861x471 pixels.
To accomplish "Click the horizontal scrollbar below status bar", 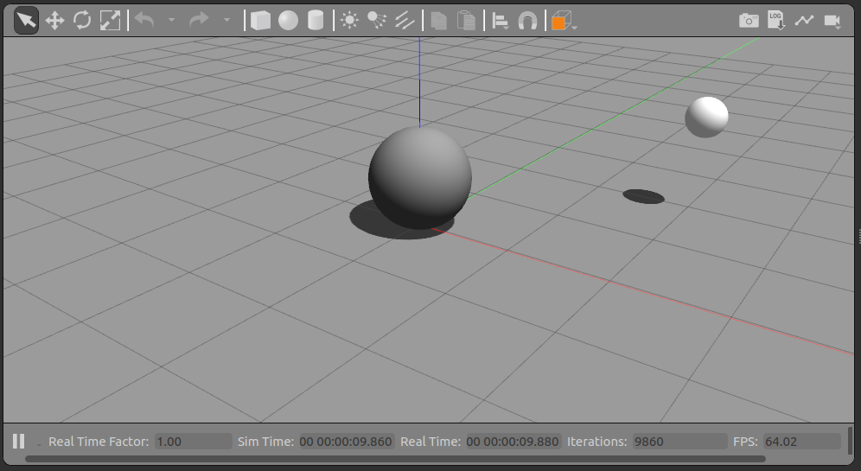I will click(395, 459).
